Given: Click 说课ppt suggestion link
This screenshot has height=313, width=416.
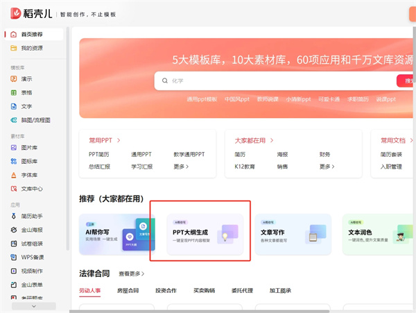Looking at the screenshot, I should click(385, 99).
